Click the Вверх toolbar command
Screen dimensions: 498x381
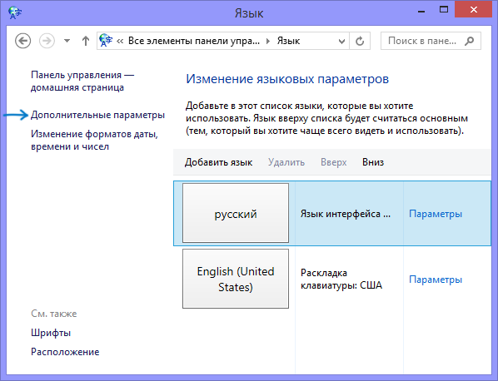pyautogui.click(x=333, y=162)
